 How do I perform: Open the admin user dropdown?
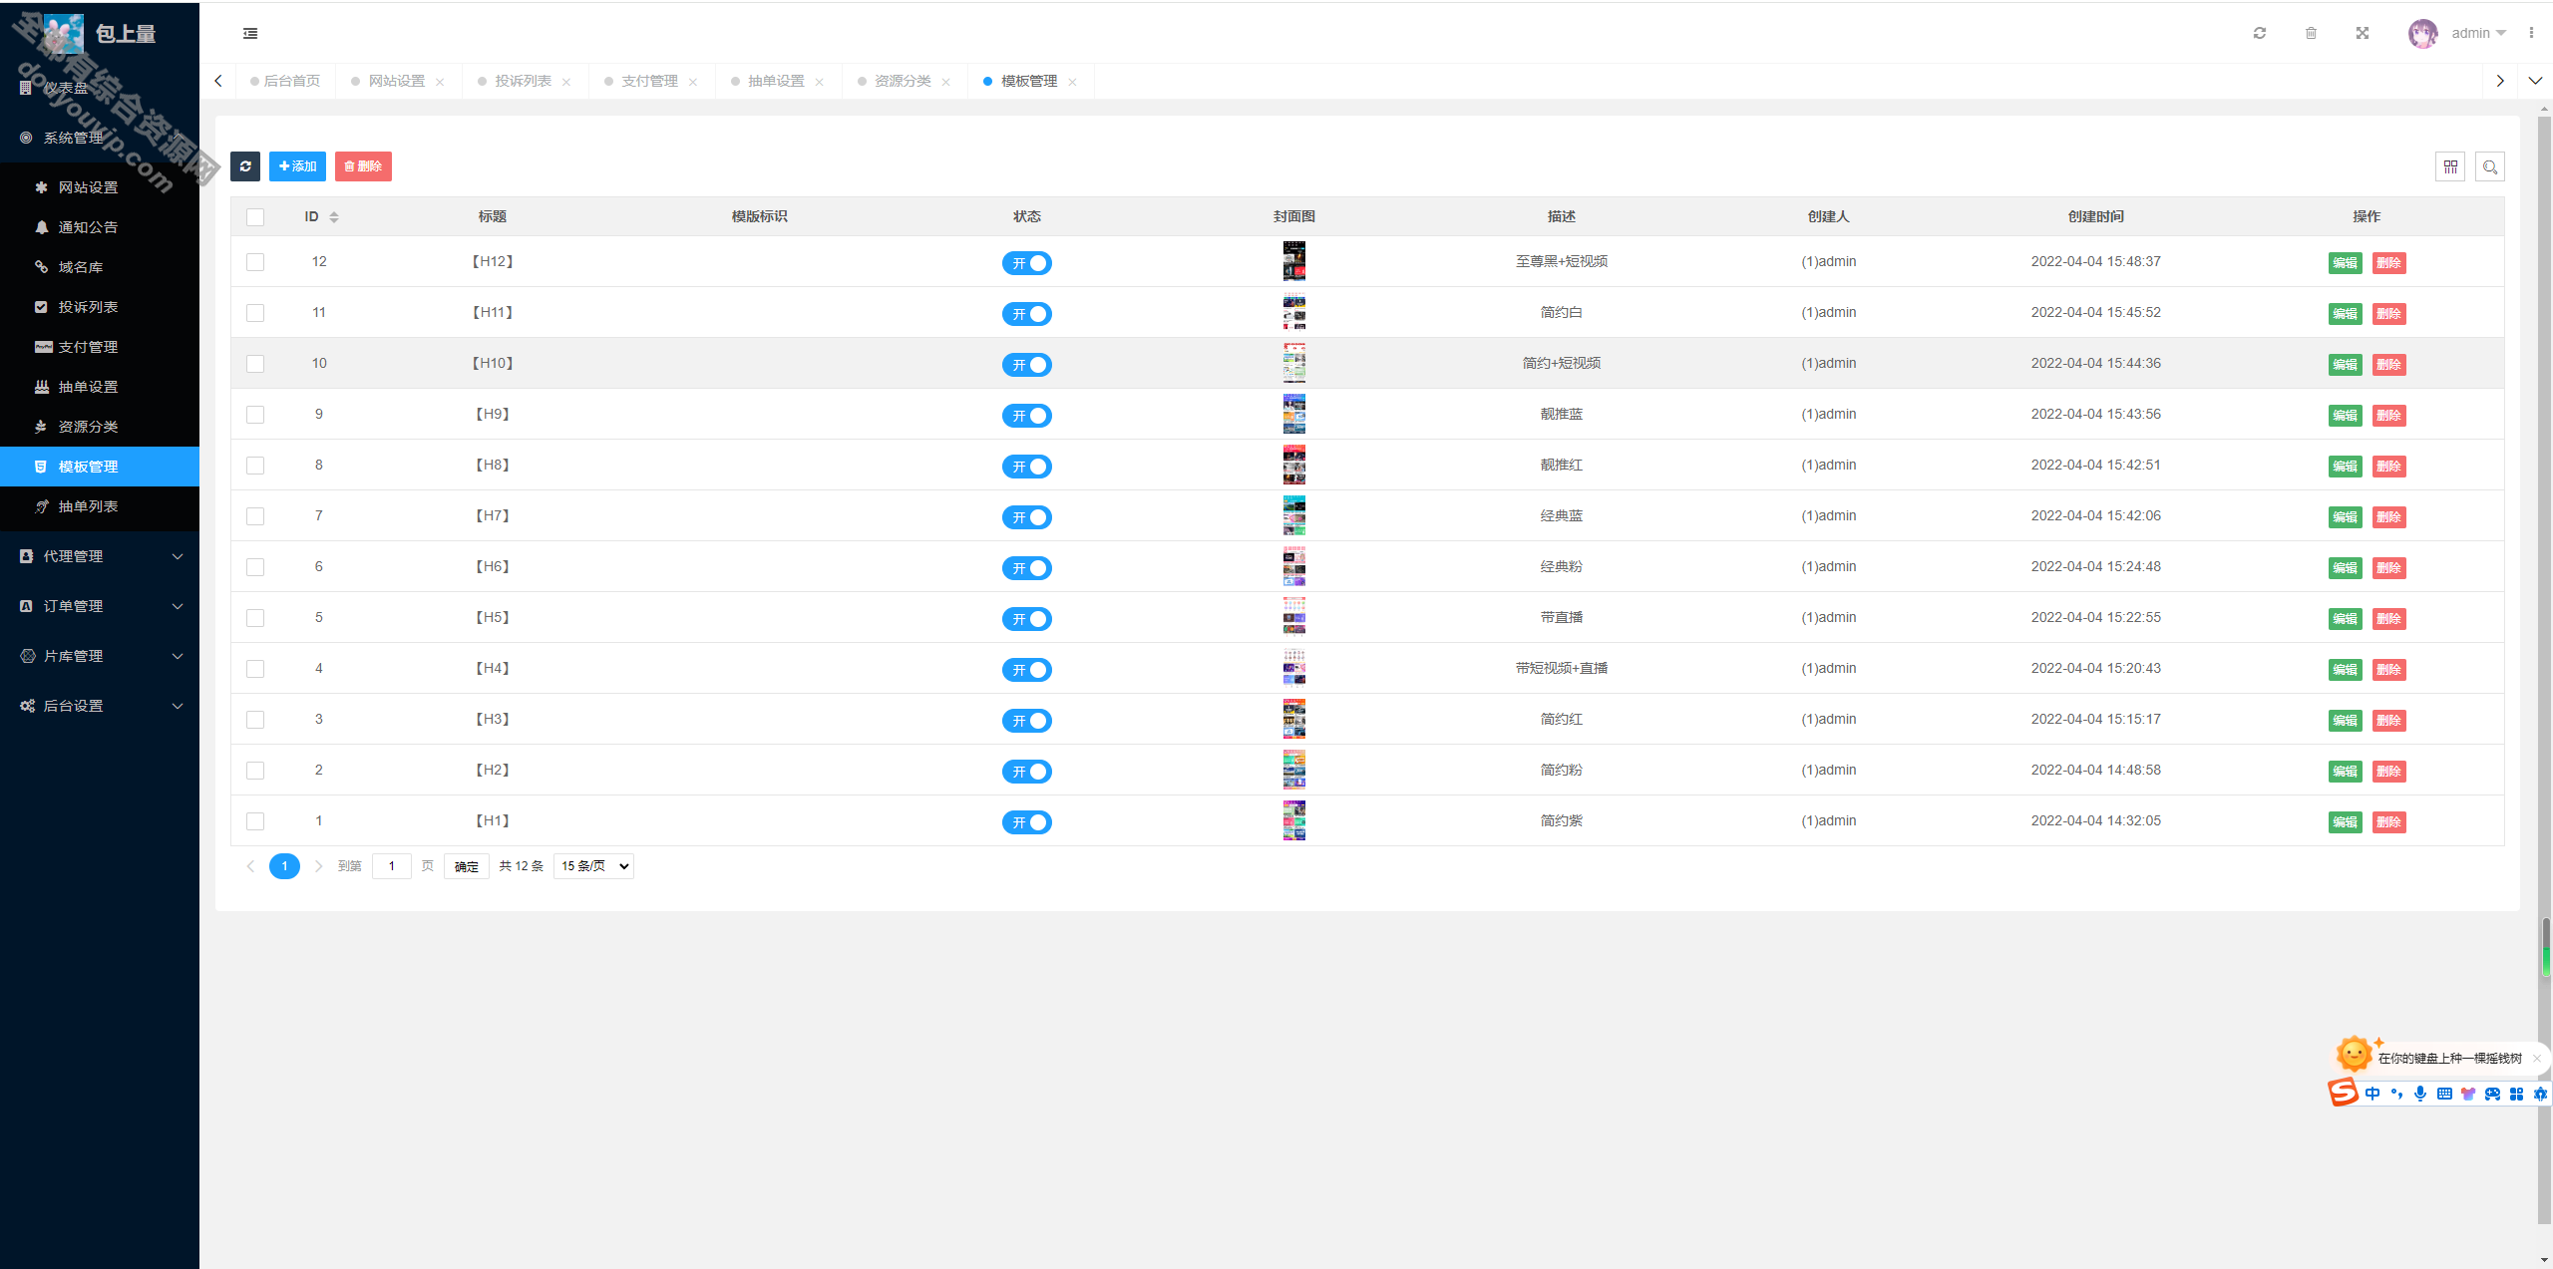(2479, 33)
